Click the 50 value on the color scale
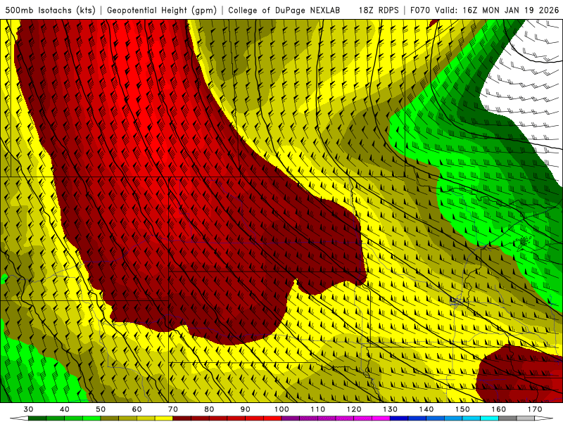This screenshot has width=563, height=422. click(x=101, y=409)
